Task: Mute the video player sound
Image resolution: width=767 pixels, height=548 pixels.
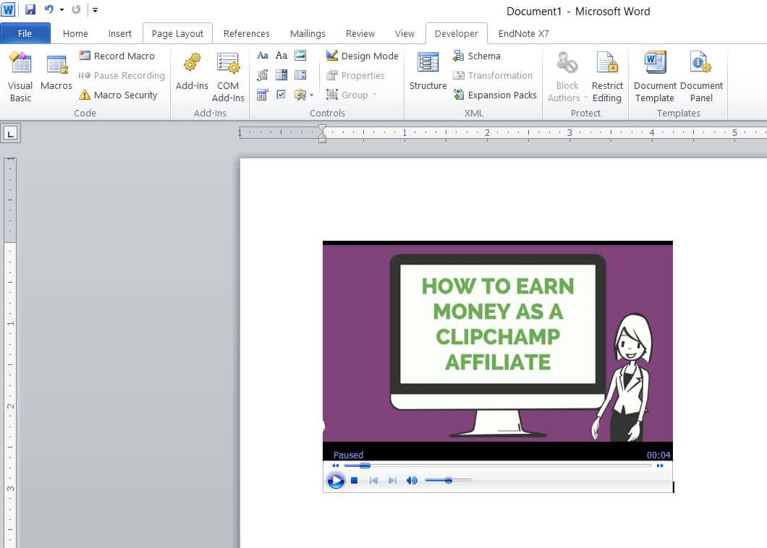Action: click(x=412, y=481)
